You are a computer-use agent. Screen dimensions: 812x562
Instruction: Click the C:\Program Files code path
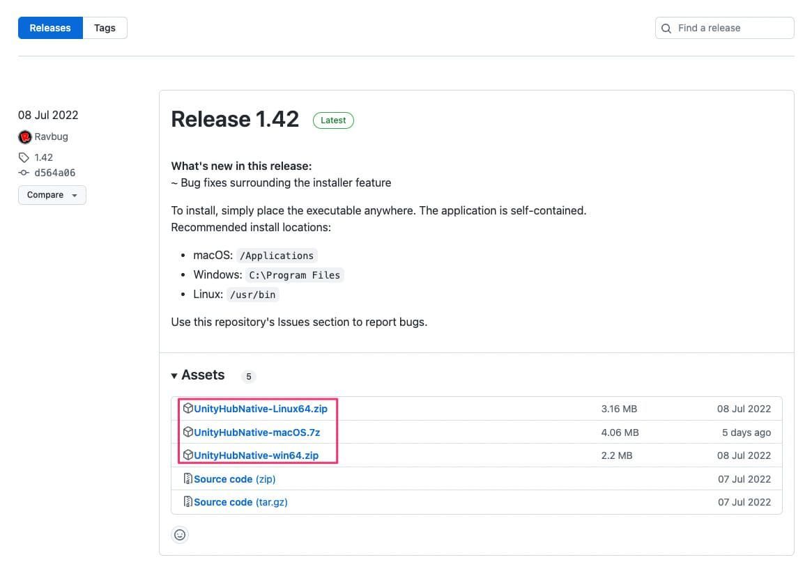[295, 275]
